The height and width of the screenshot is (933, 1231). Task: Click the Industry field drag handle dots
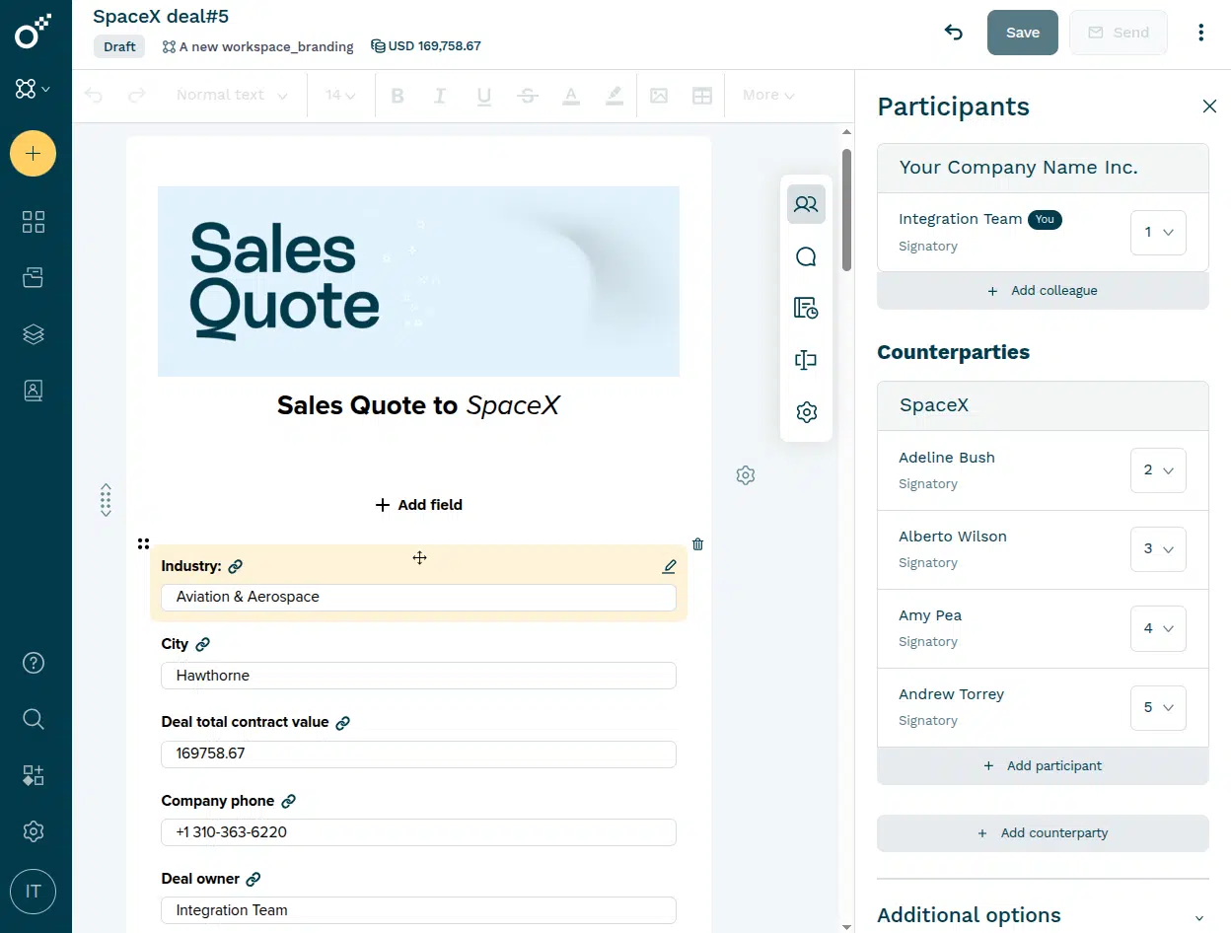point(144,543)
